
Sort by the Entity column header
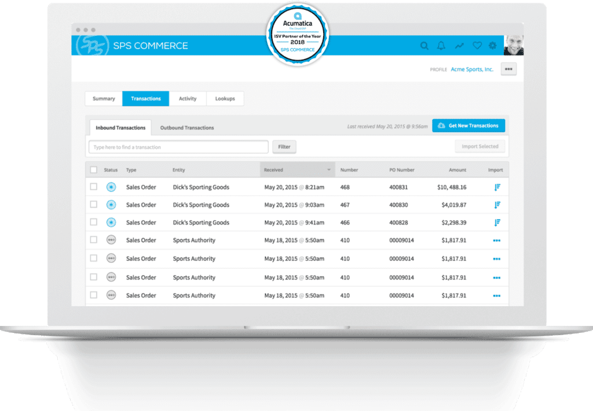click(x=178, y=170)
